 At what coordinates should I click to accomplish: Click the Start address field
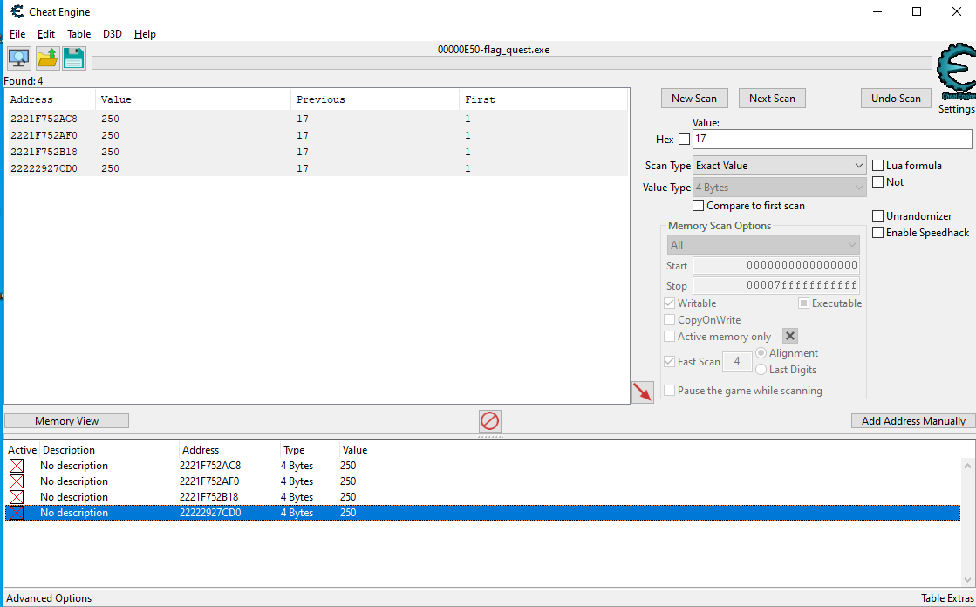pos(776,266)
